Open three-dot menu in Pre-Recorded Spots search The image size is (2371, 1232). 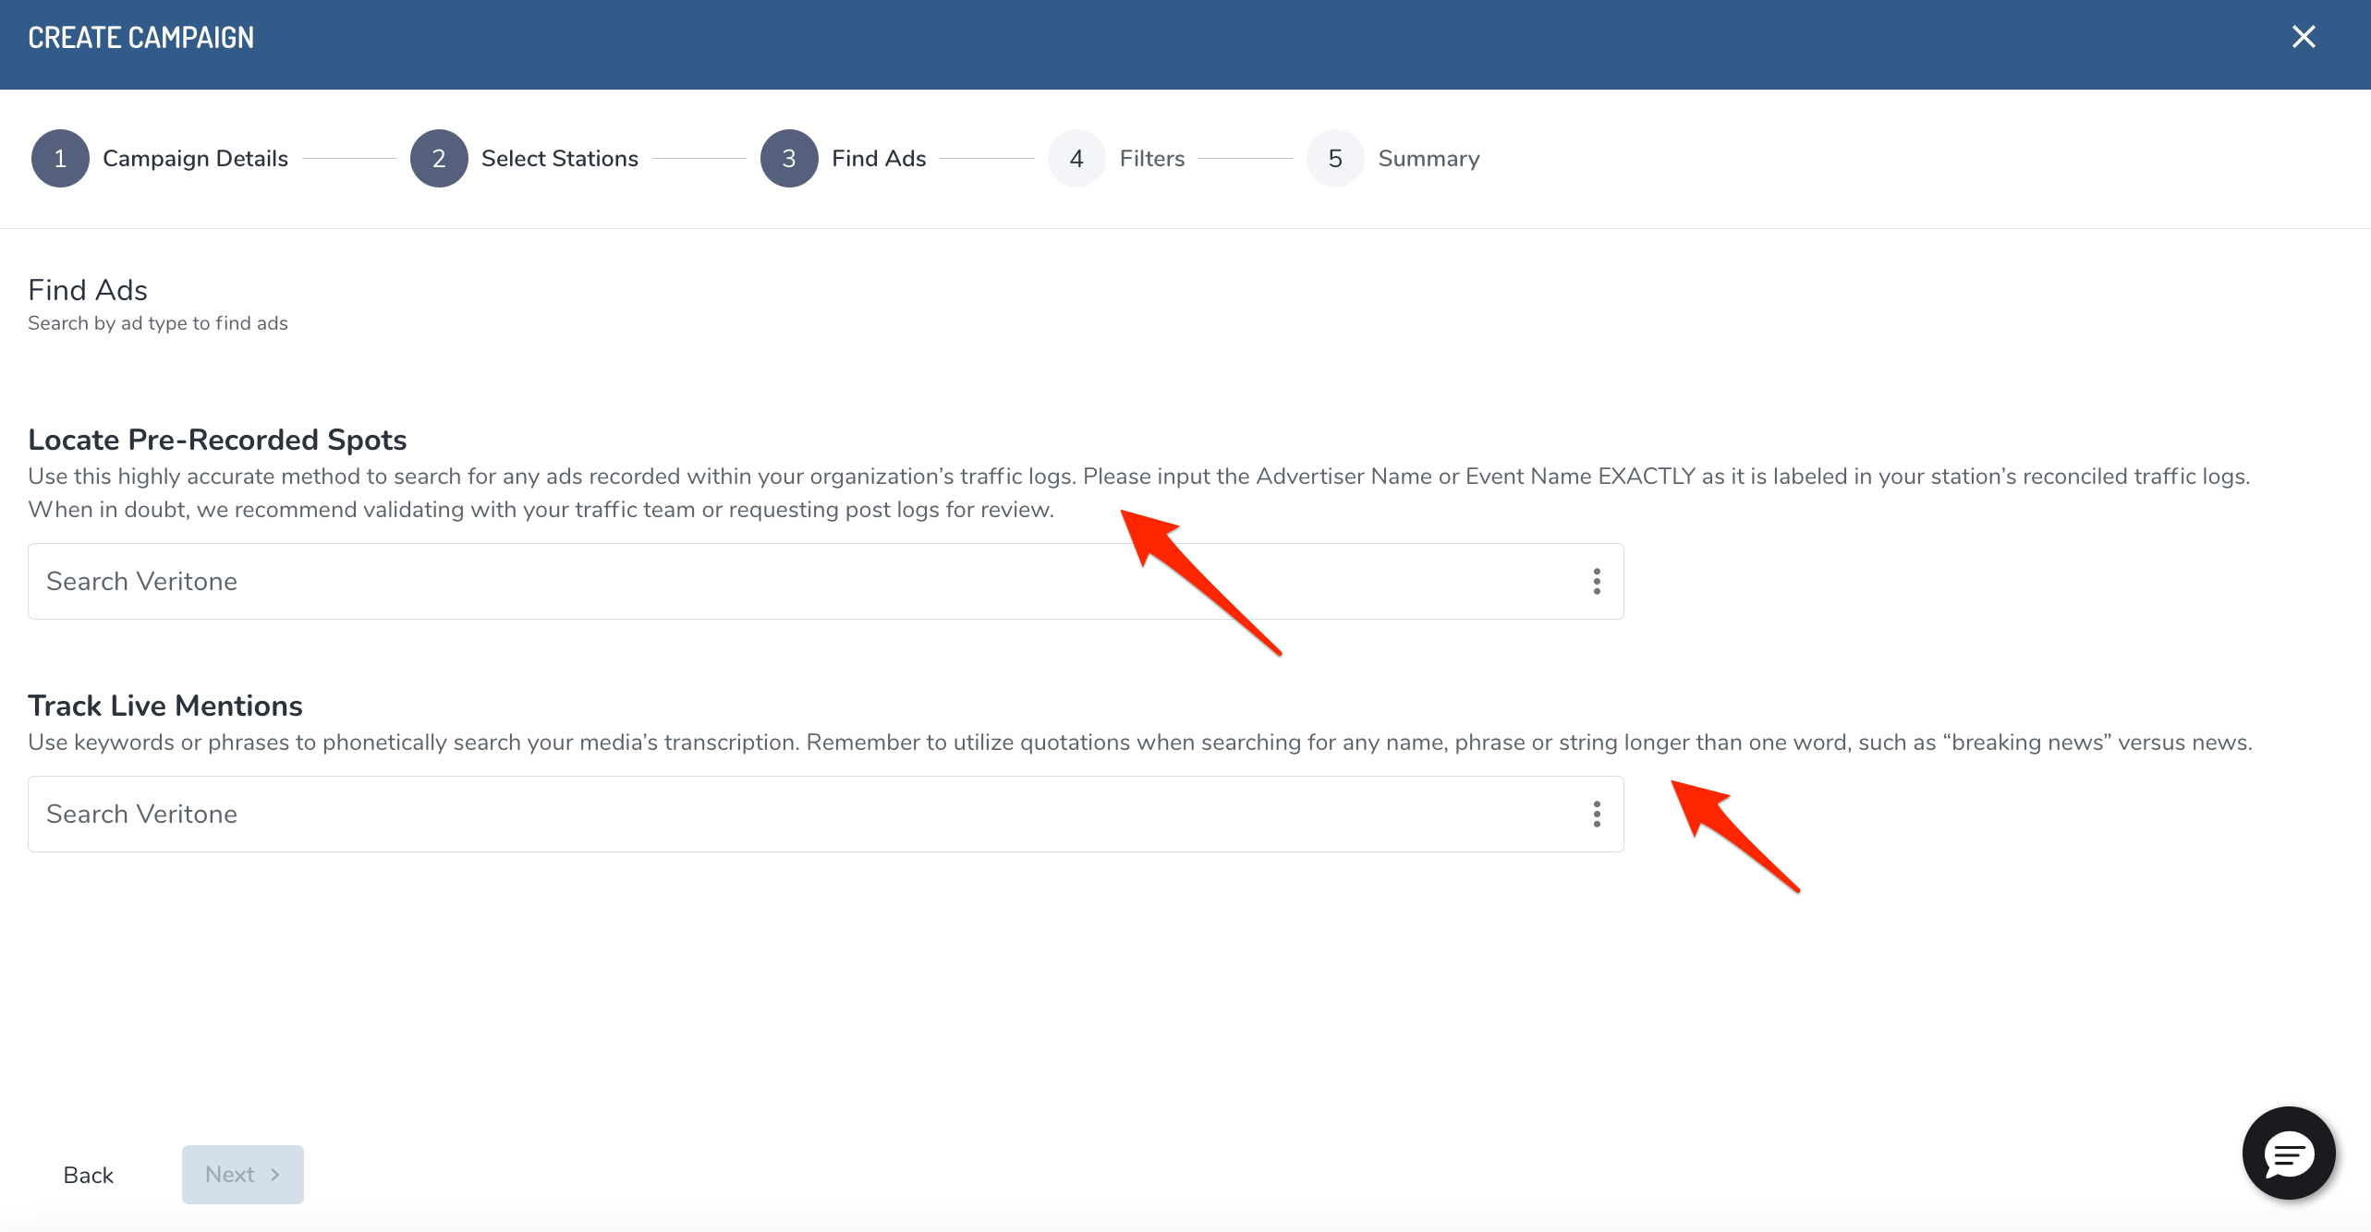pos(1596,581)
